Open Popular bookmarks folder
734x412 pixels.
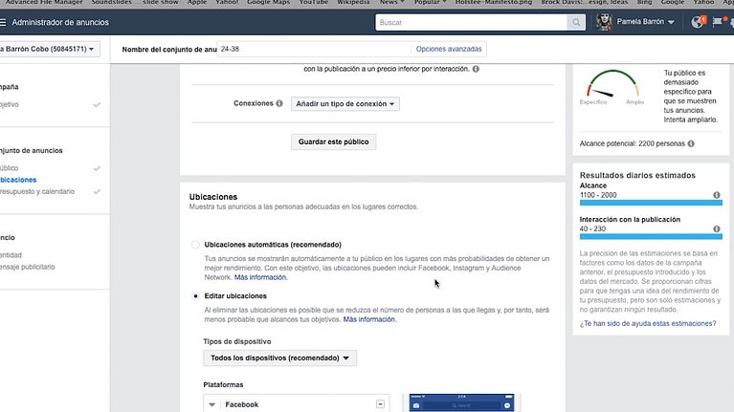430,2
